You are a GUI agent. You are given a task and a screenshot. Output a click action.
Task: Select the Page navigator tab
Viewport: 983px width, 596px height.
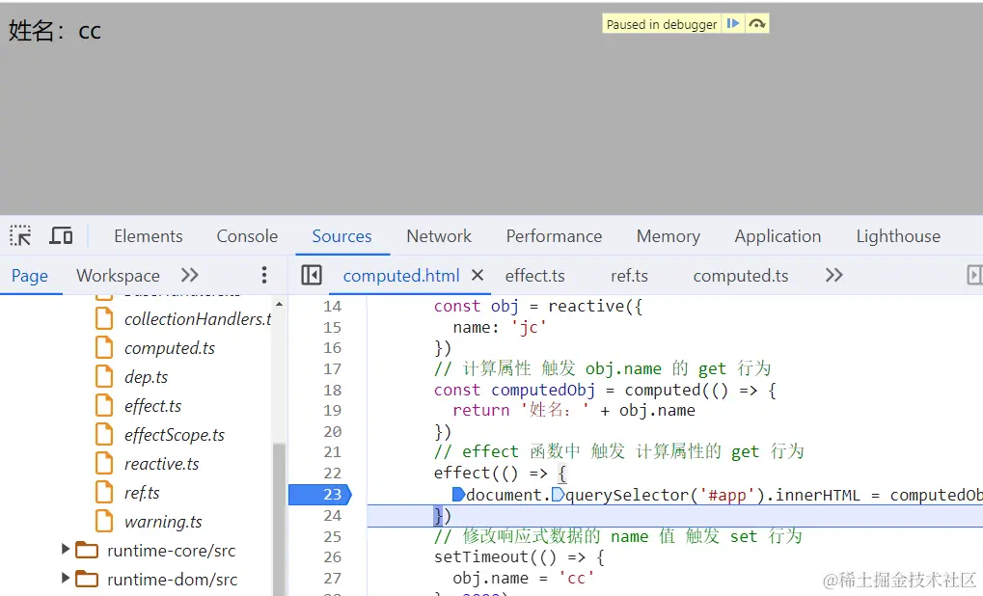click(x=30, y=276)
